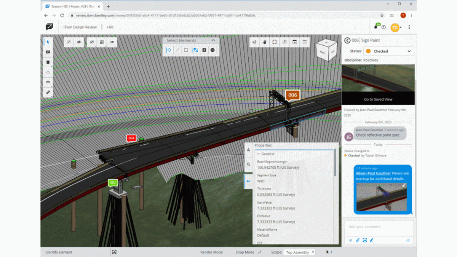
Task: Open the comment markup tool in left toolbar
Action: click(48, 52)
